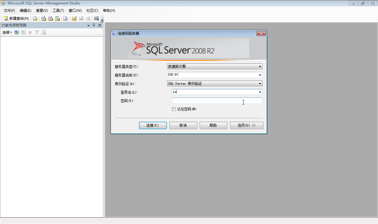Open the View (查看) menu
Screen dimensions: 378x224
(42, 11)
